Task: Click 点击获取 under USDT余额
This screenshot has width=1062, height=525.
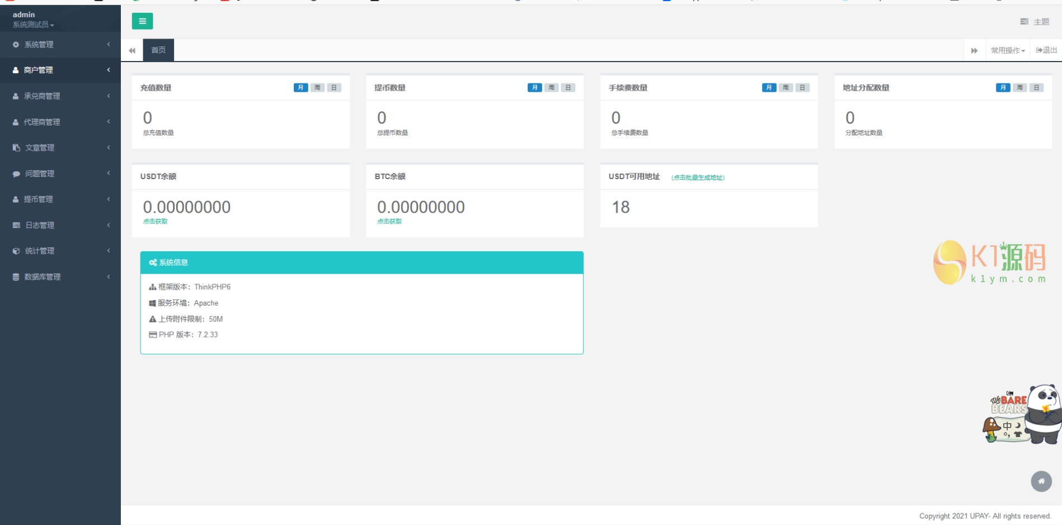Action: pyautogui.click(x=155, y=222)
